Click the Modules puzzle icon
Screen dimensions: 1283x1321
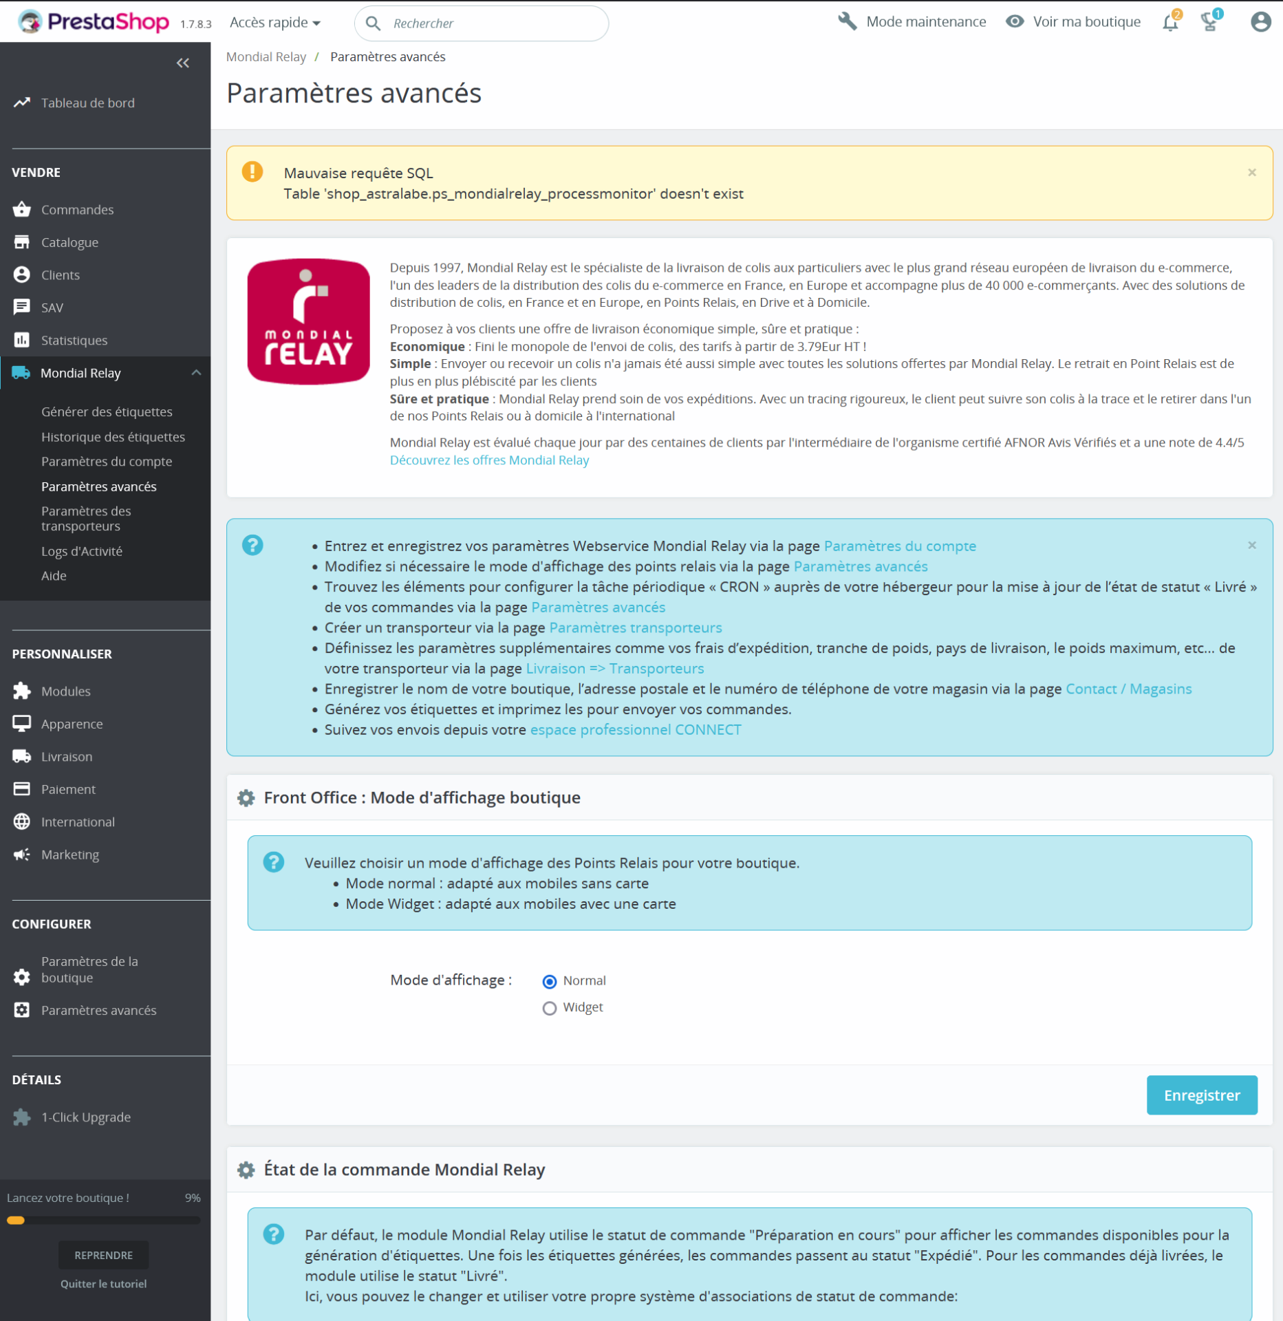coord(22,691)
